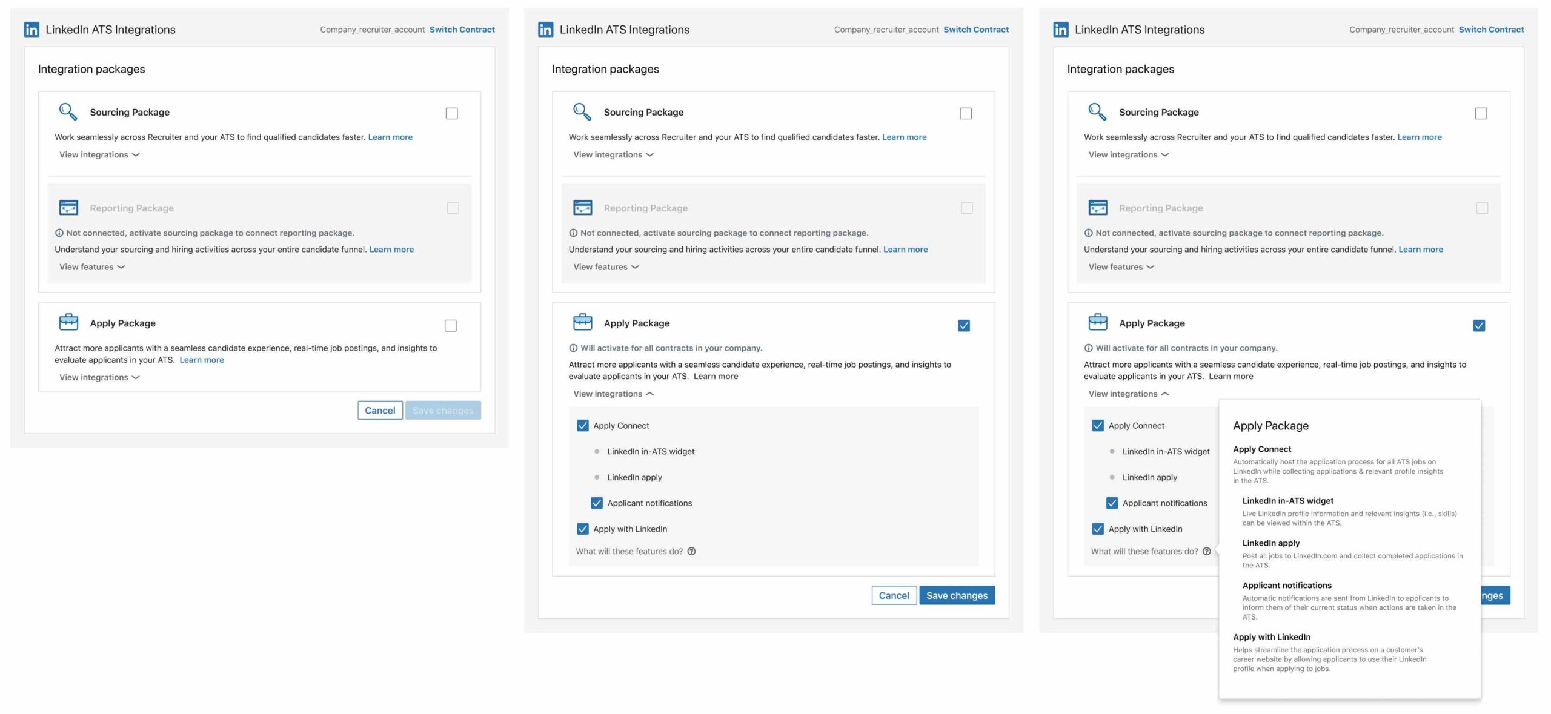1551x714 pixels.
Task: Check Apply Package checkbox in left panel
Action: (450, 326)
